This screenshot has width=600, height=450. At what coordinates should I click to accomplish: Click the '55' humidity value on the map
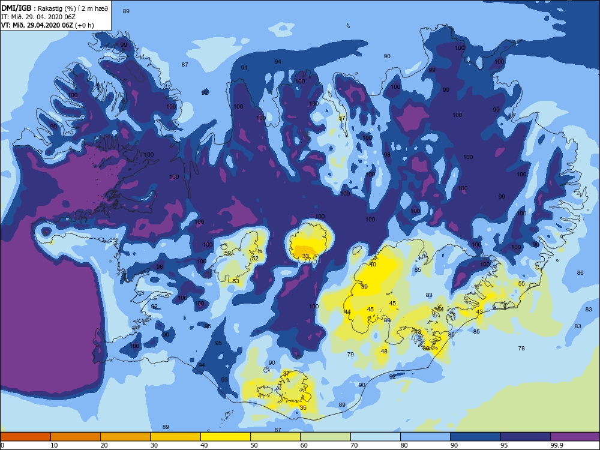click(x=521, y=284)
